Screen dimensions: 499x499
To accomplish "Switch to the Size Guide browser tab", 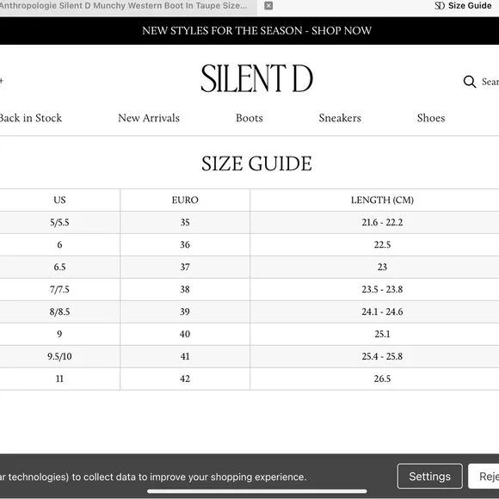I will point(463,6).
